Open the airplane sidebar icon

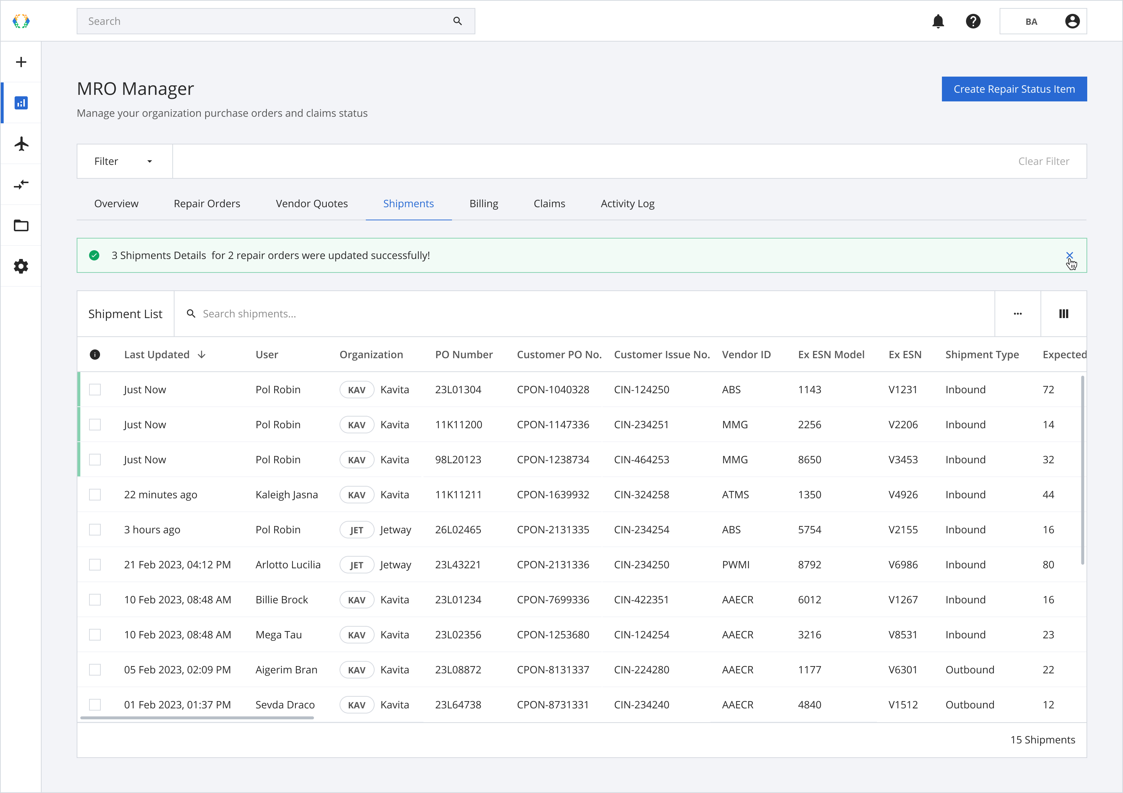(x=21, y=144)
